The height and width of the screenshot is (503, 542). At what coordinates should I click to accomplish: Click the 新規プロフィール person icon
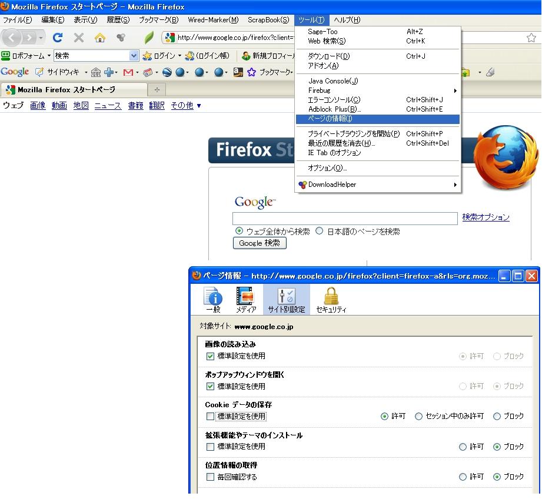coord(246,56)
